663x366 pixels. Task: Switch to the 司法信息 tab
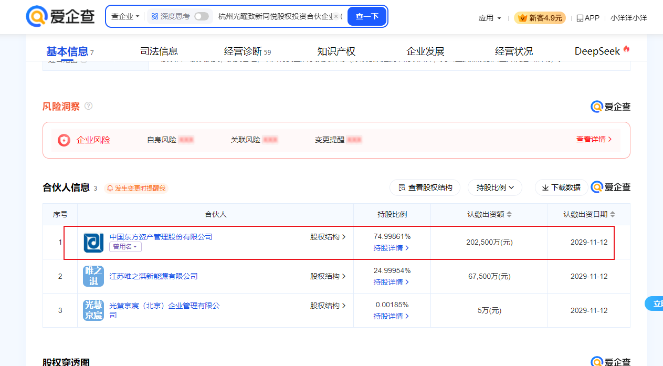point(159,51)
